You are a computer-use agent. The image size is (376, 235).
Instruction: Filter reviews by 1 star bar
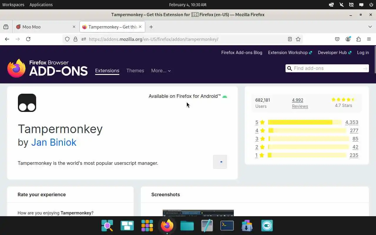point(307,155)
